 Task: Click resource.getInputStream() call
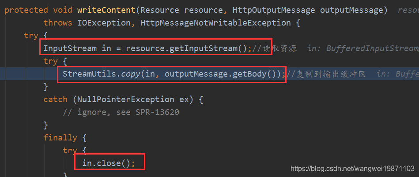pyautogui.click(x=186, y=48)
